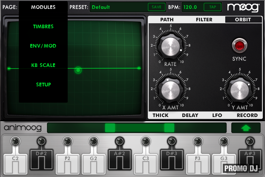This screenshot has width=265, height=177.
Task: Choose KB SCALE from the page menu
Action: click(43, 65)
